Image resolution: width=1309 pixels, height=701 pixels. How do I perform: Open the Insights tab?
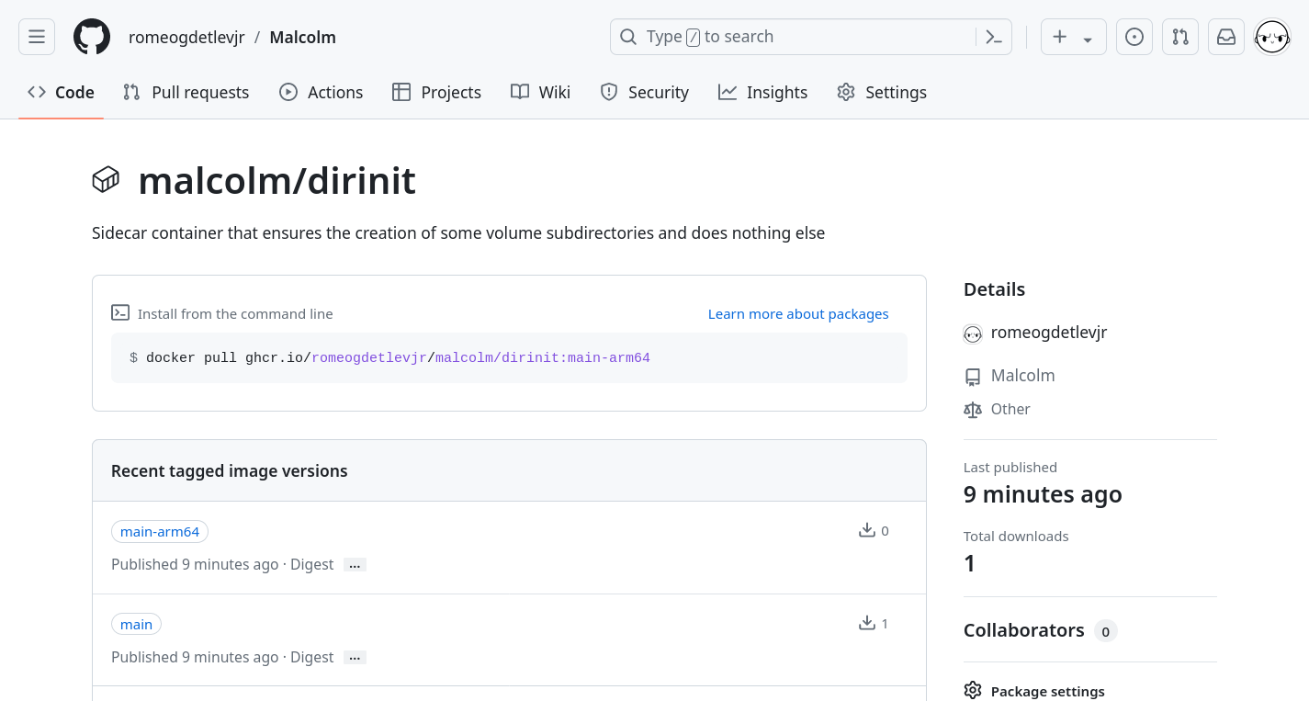762,92
